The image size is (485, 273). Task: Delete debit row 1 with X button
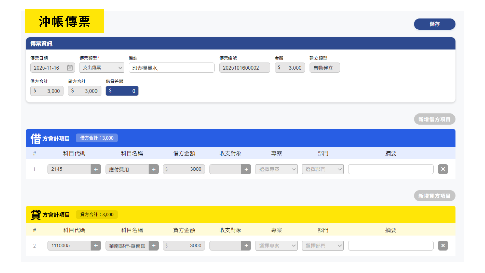(x=443, y=169)
